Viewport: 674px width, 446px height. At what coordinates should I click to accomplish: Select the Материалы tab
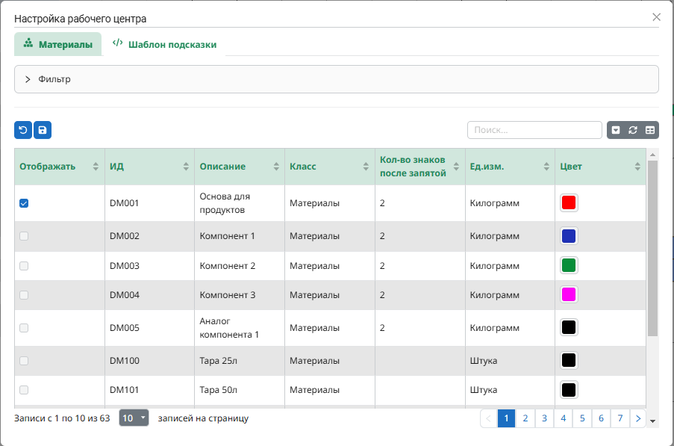coord(58,44)
